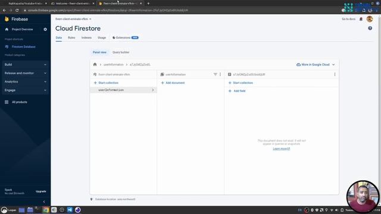Open the file manager folder in taskbar
The height and width of the screenshot is (214, 381).
click(x=30, y=210)
